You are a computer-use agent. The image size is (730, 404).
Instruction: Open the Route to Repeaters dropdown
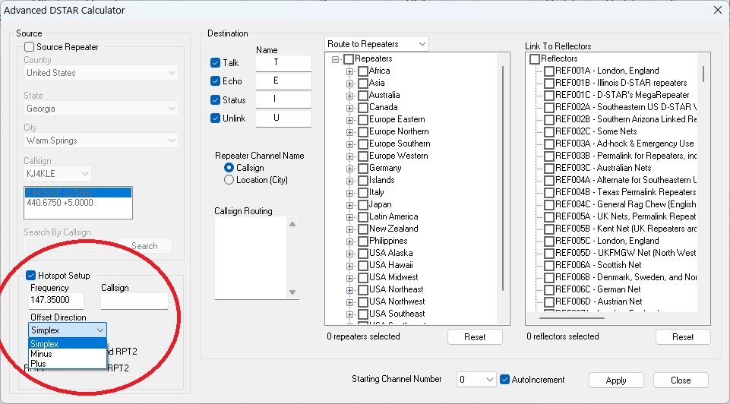(x=376, y=44)
